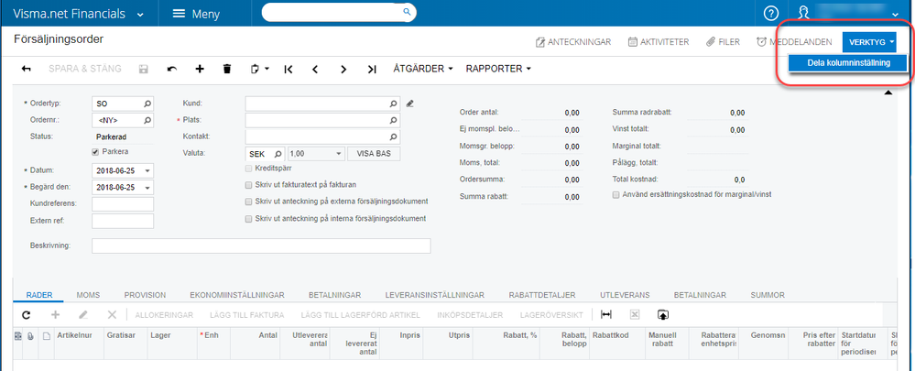Click the VISA BAS button

[x=374, y=154]
